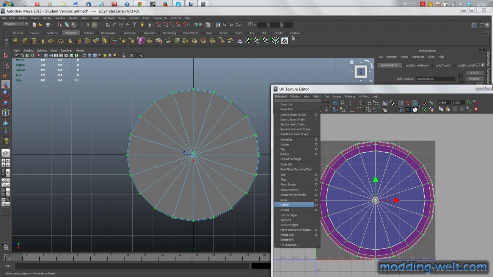Click the polyTweakUV name input field

(x=435, y=79)
